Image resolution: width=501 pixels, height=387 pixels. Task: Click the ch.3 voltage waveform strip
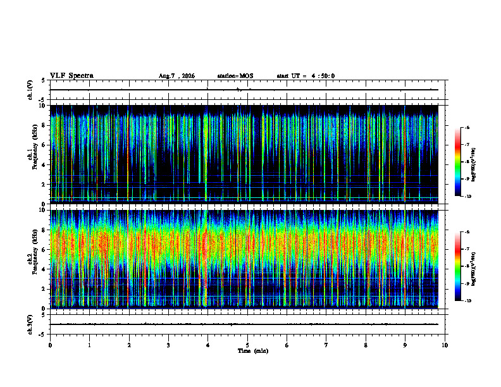click(x=247, y=324)
